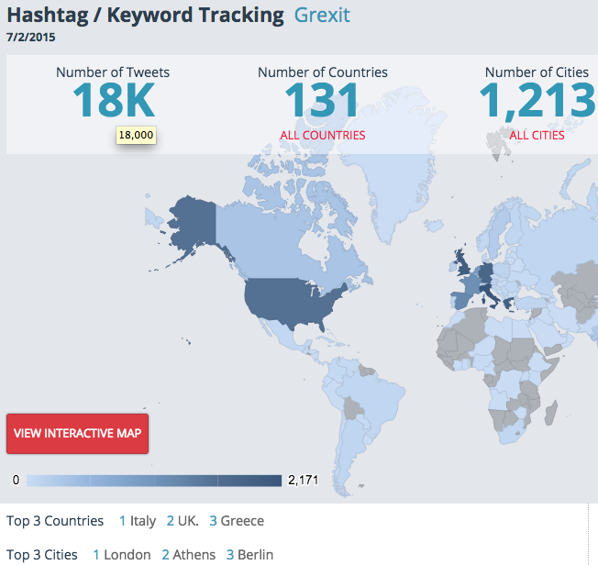Click the 131 countries number
Screen dimensions: 598x565
coord(322,101)
